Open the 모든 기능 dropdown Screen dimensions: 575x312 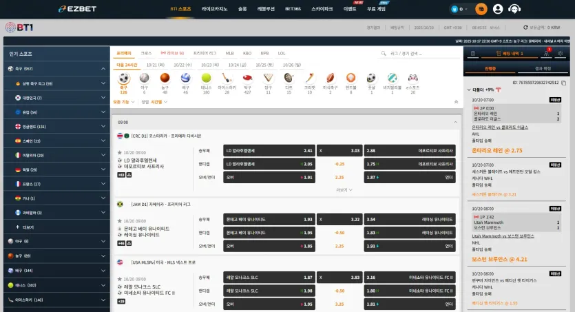(123, 102)
